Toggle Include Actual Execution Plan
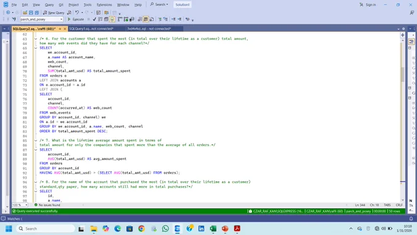This screenshot has width=417, height=235. click(120, 19)
